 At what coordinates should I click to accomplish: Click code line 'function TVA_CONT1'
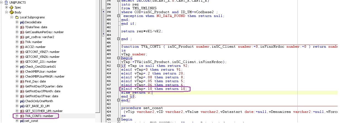(229, 47)
